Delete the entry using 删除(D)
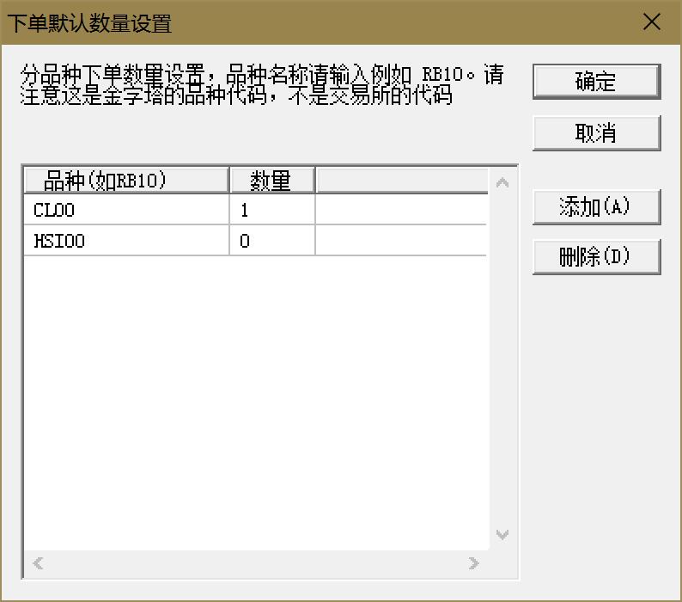Image resolution: width=682 pixels, height=602 pixels. coord(596,257)
